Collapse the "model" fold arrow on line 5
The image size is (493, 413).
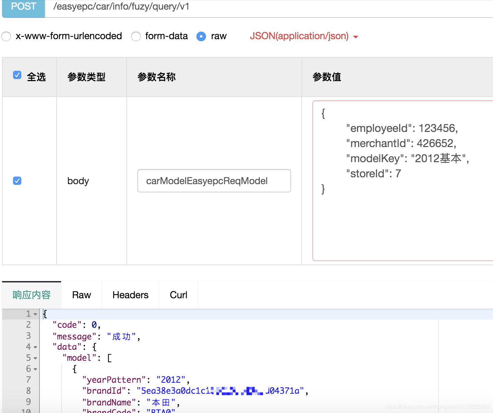[35, 358]
